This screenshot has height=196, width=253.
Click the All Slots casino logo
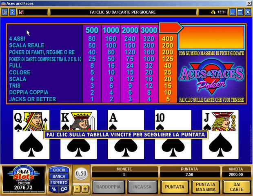[x=24, y=174]
